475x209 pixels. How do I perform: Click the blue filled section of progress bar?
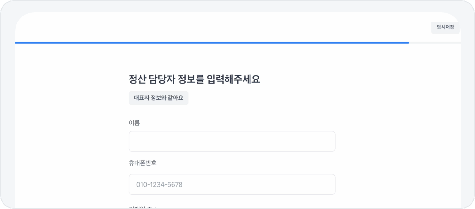pos(212,43)
